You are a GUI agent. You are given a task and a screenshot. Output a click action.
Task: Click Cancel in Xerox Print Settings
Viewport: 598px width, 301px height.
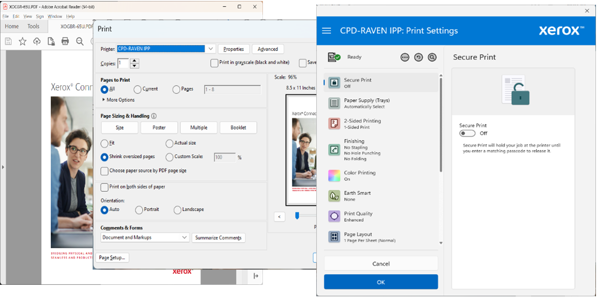pyautogui.click(x=381, y=263)
